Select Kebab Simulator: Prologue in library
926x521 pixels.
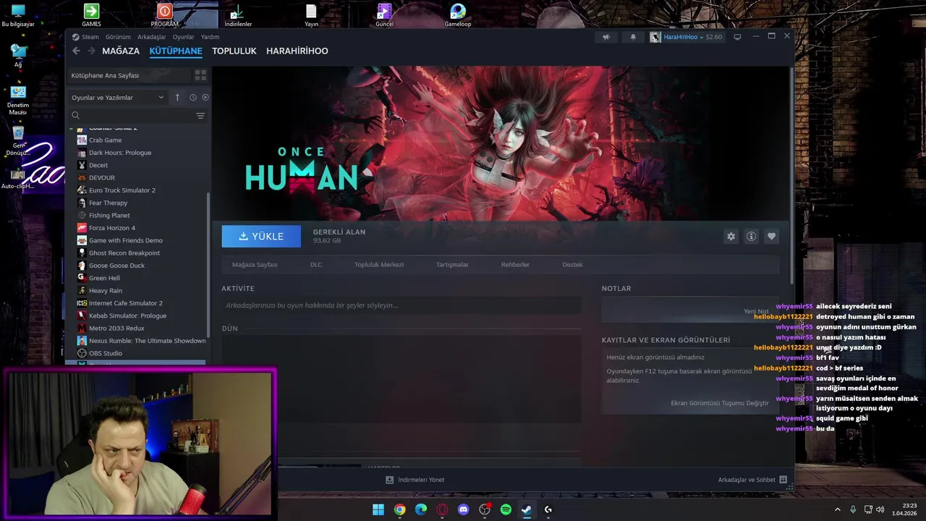[x=127, y=315]
